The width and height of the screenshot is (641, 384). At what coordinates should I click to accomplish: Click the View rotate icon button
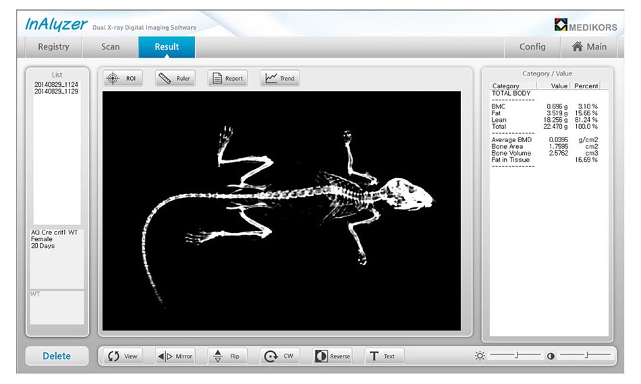click(x=122, y=356)
